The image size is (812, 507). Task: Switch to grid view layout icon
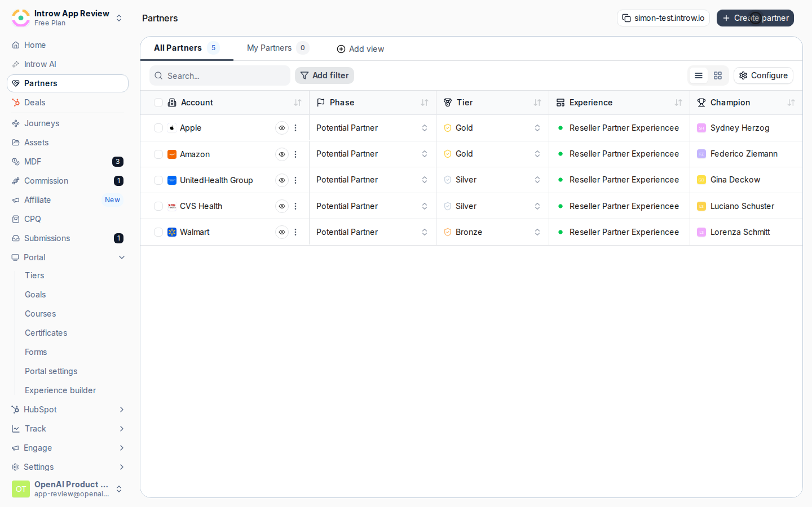click(x=718, y=75)
